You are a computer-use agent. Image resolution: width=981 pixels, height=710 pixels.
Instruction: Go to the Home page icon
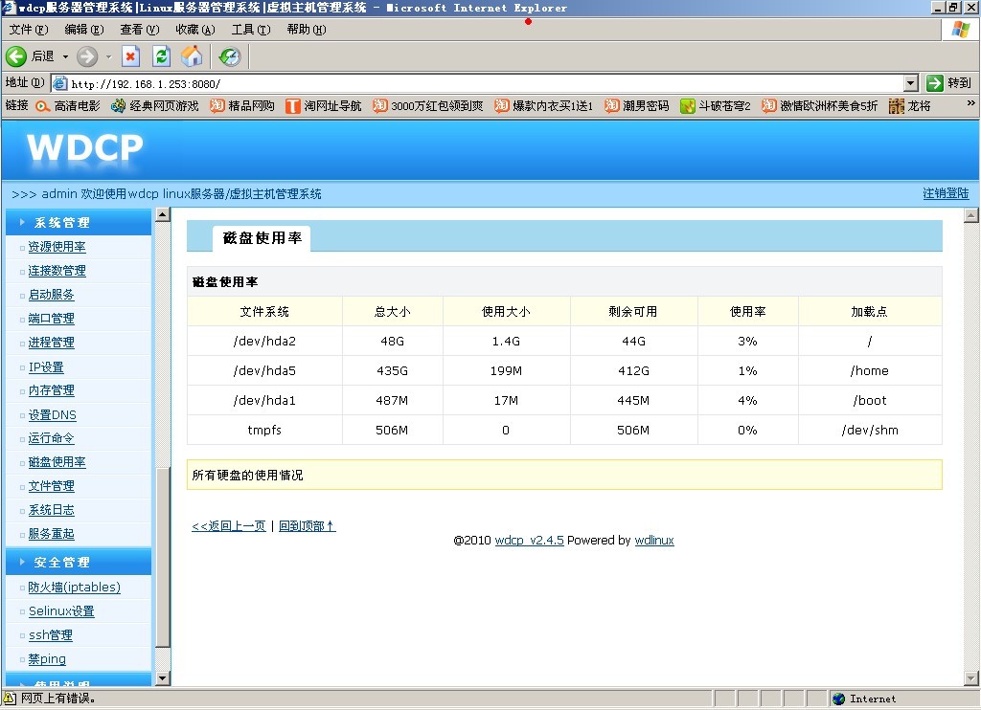(x=193, y=56)
